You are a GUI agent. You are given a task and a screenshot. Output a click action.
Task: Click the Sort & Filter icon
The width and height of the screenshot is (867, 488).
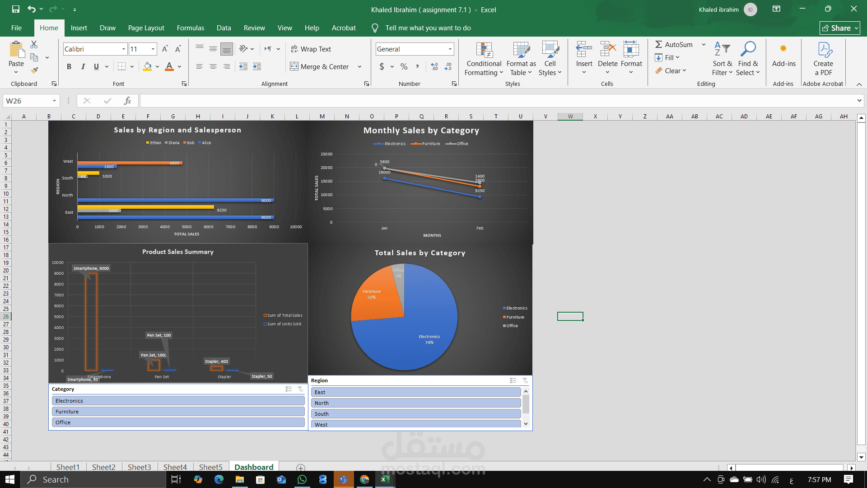point(722,49)
